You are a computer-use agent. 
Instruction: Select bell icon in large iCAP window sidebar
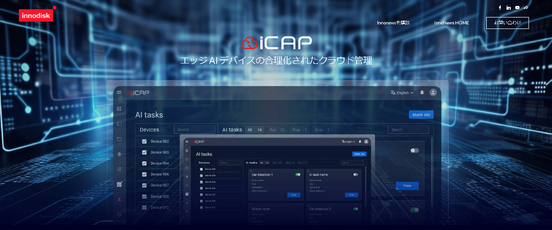[119, 154]
